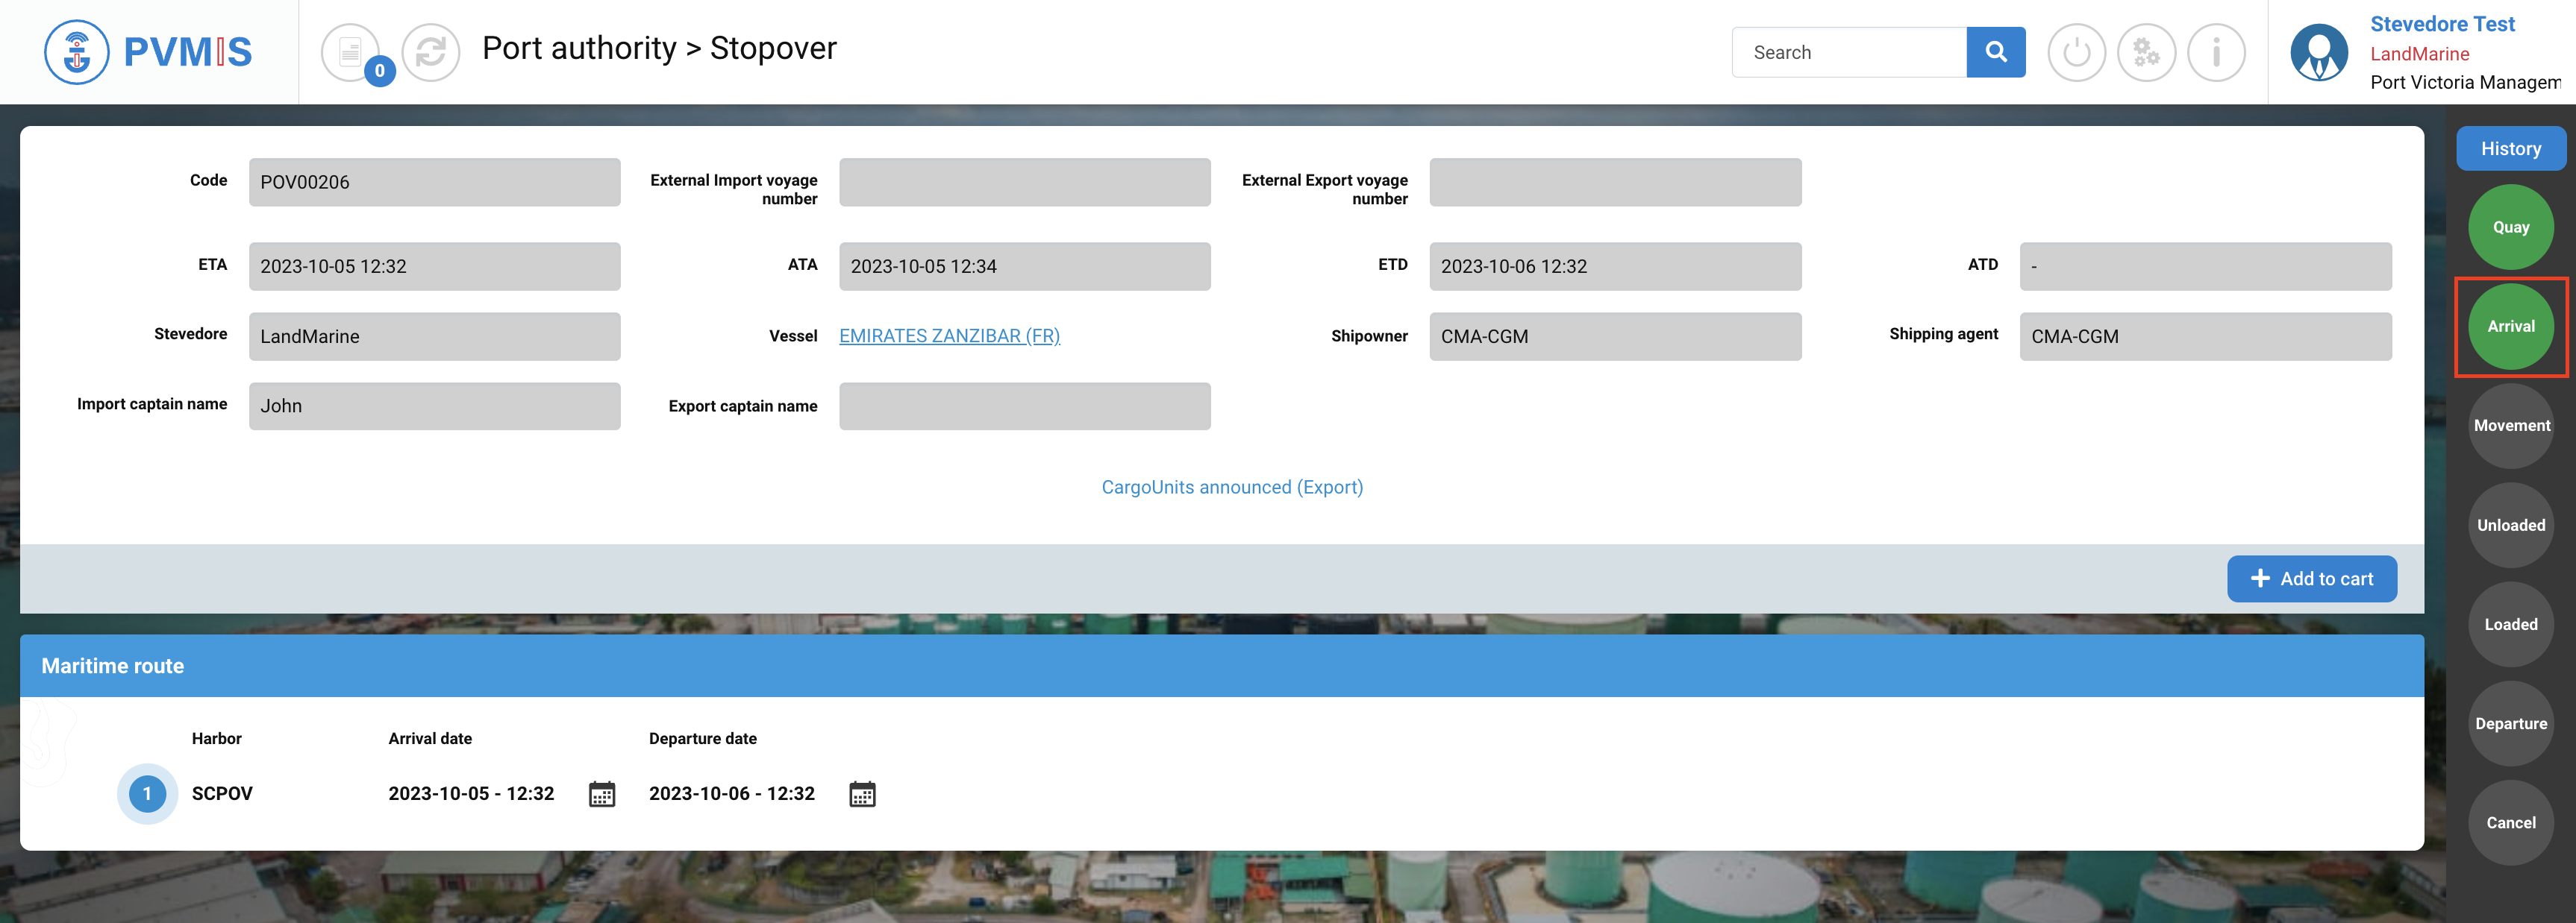Open the document cart icon
The height and width of the screenshot is (923, 2576).
coord(350,52)
